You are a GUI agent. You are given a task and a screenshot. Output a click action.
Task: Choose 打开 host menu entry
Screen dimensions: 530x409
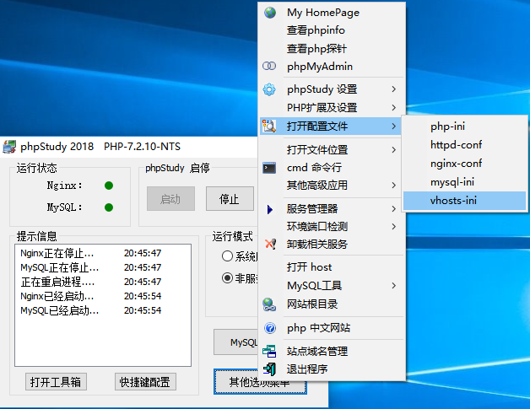click(332, 267)
